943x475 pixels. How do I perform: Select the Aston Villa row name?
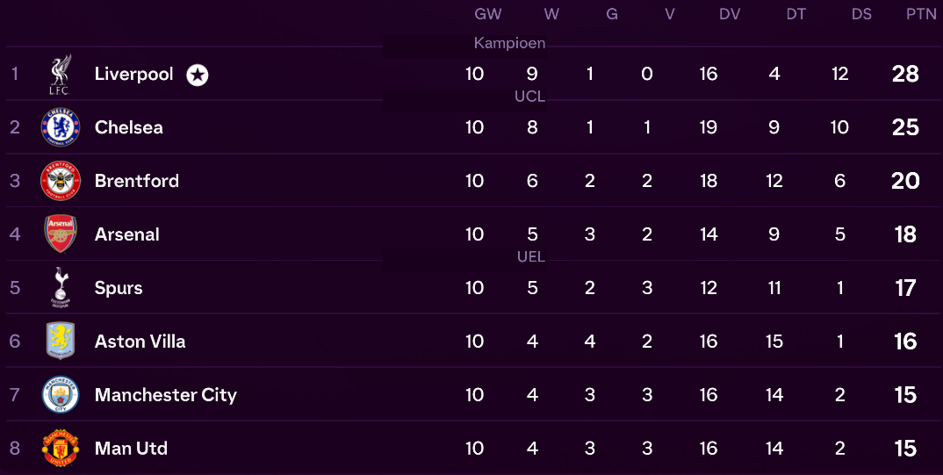click(140, 342)
